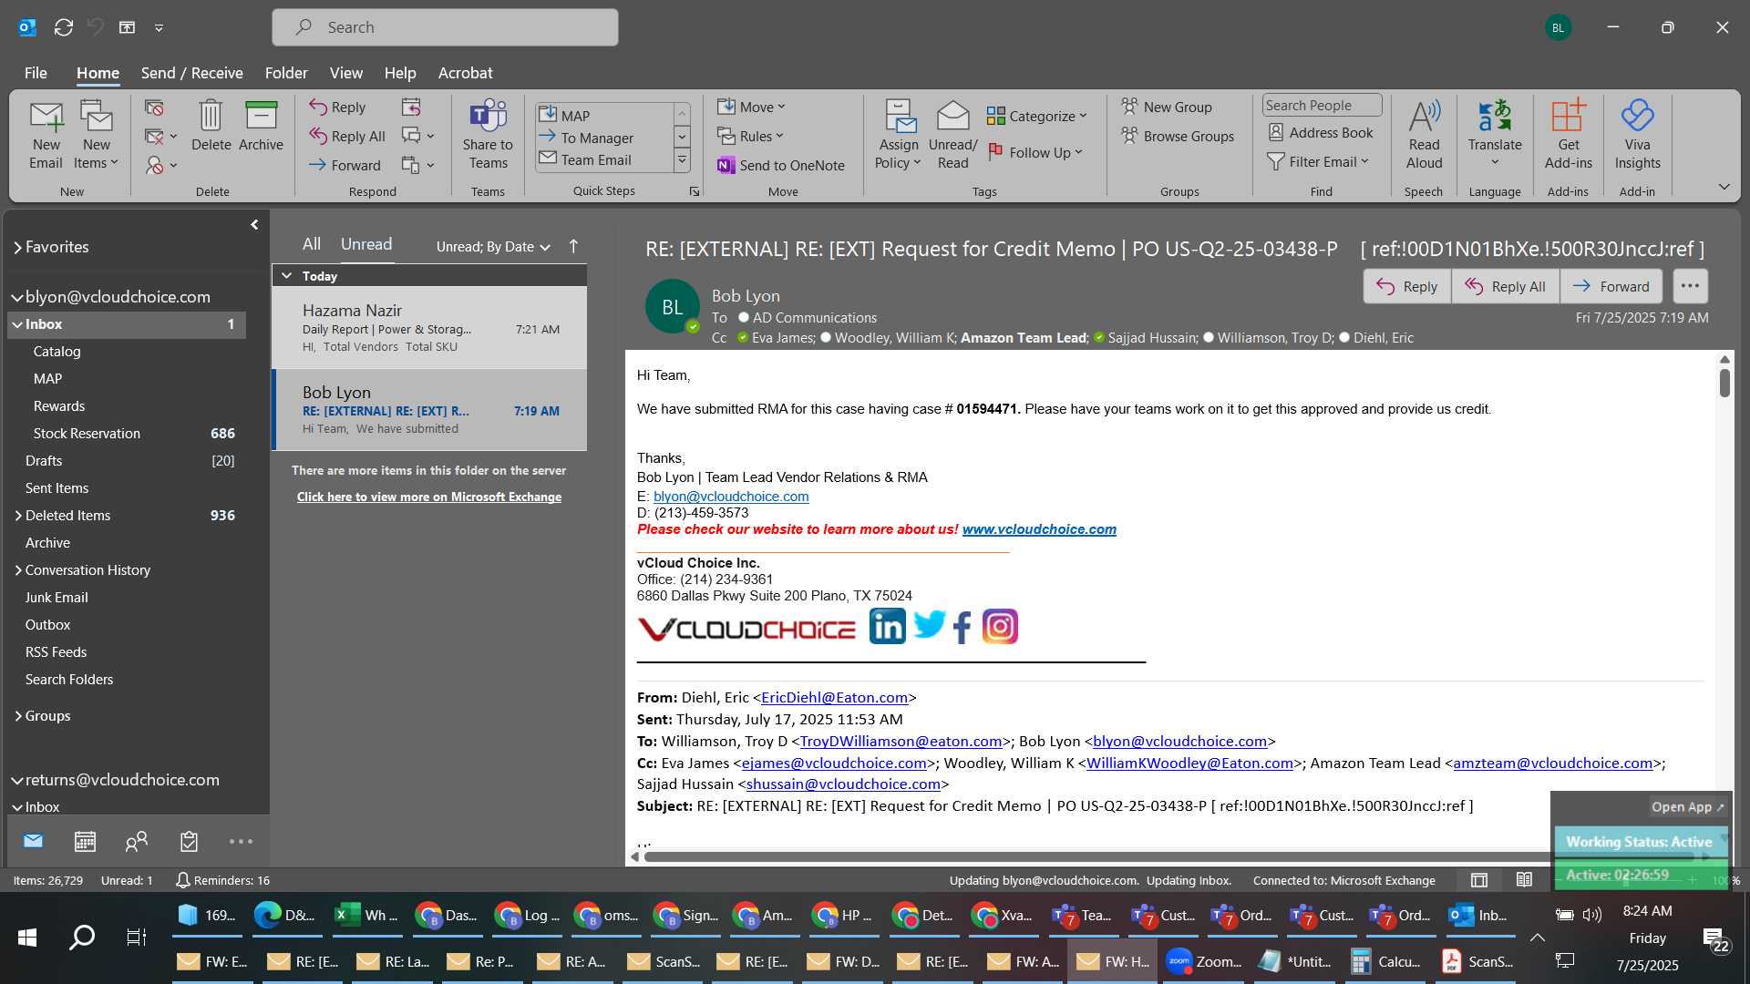
Task: Click Send to OneNote
Action: point(781,165)
